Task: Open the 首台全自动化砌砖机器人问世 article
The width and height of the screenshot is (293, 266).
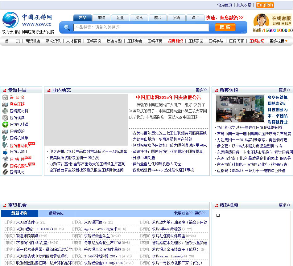Action: 157,164
